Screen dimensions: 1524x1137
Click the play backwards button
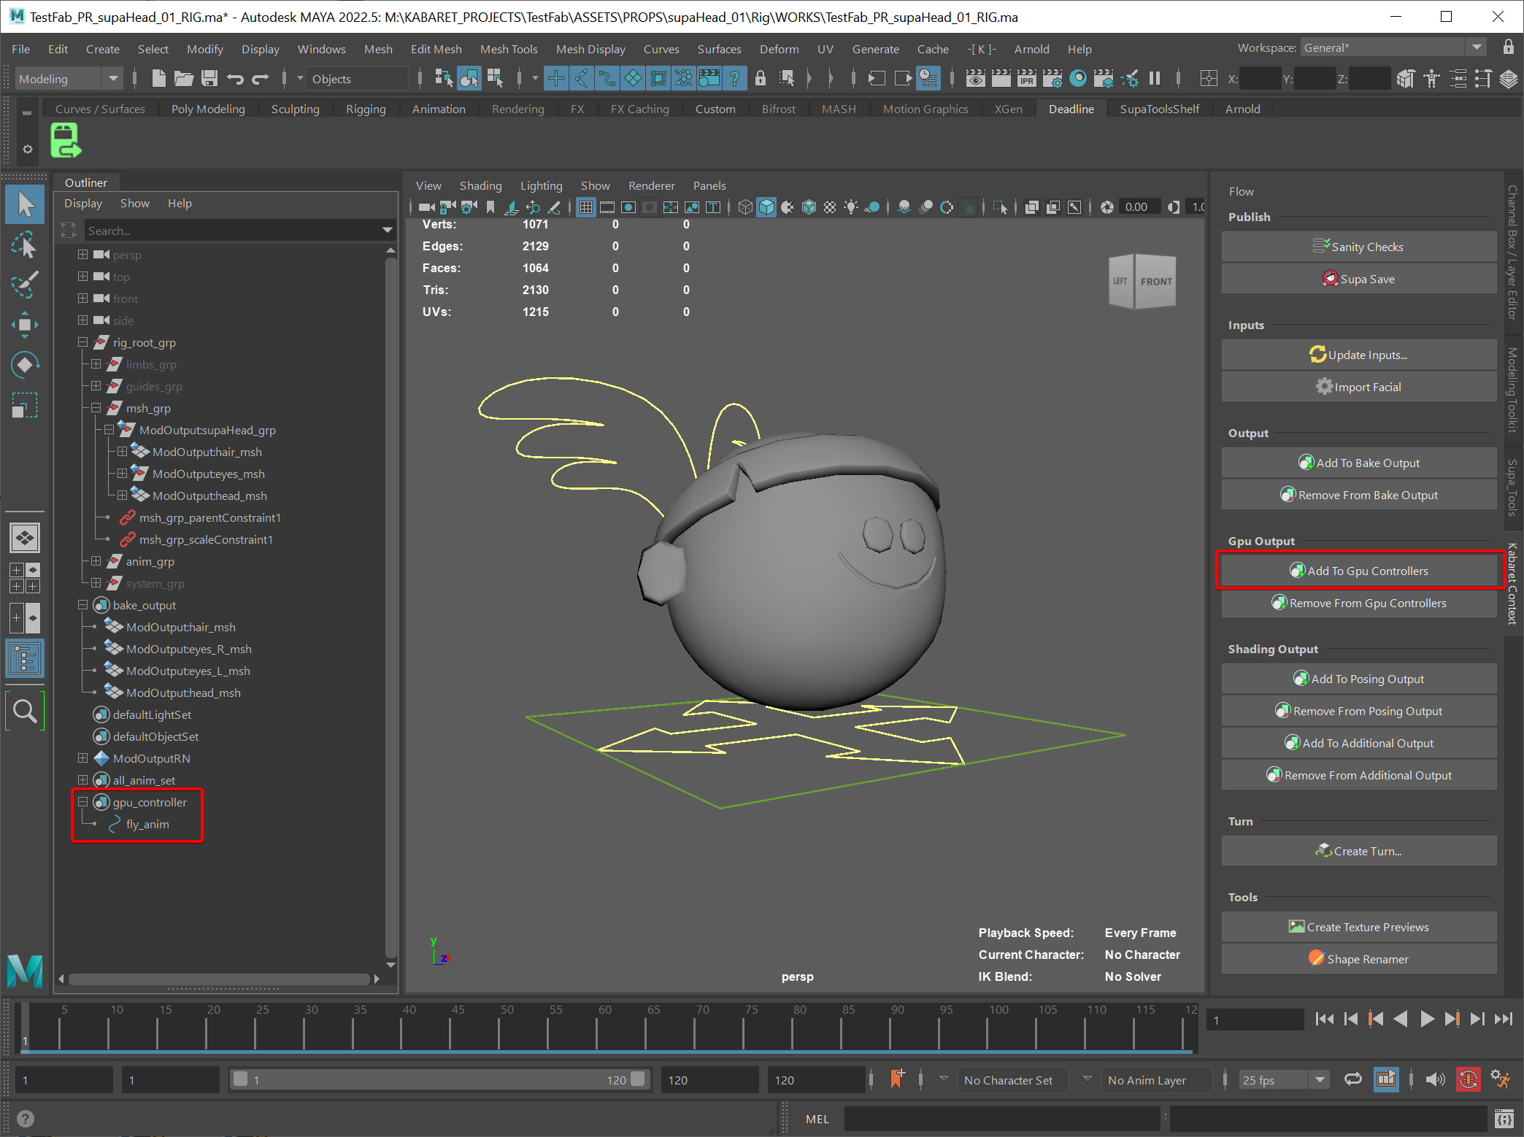click(1401, 1019)
